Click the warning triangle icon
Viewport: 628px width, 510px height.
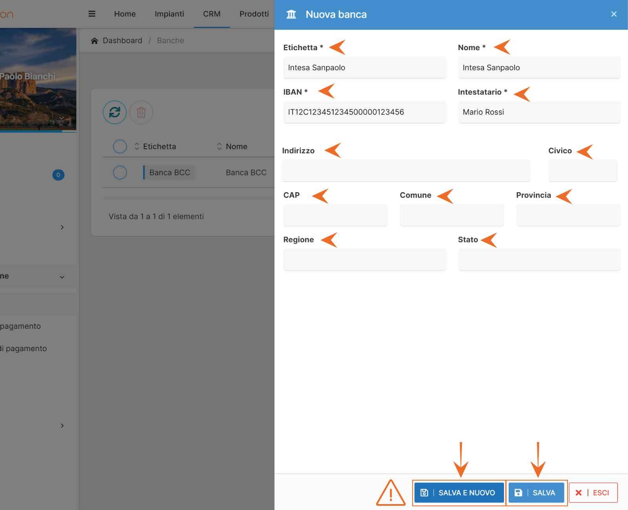click(391, 493)
